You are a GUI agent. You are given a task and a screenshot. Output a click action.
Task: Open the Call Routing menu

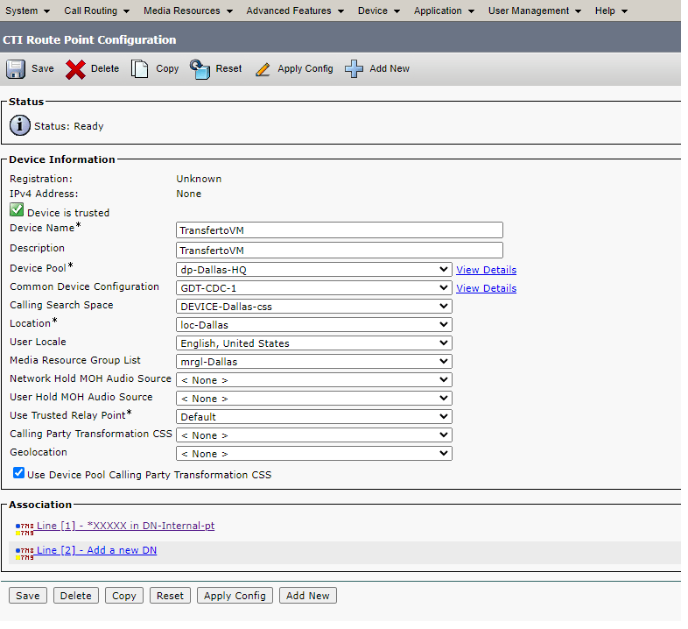96,11
